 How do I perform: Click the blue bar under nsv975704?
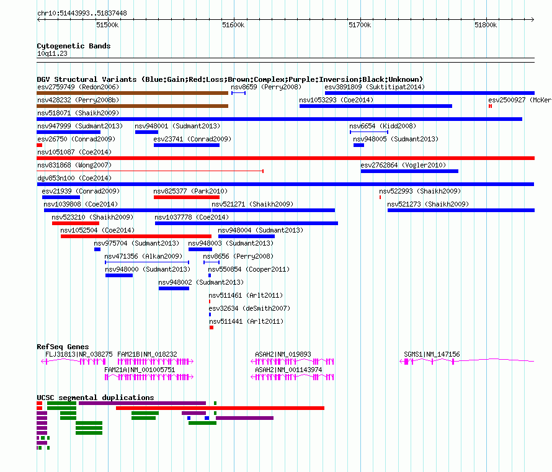pyautogui.click(x=97, y=249)
